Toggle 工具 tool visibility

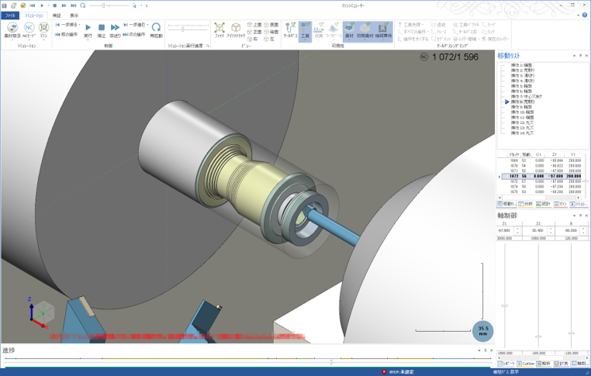click(x=305, y=30)
